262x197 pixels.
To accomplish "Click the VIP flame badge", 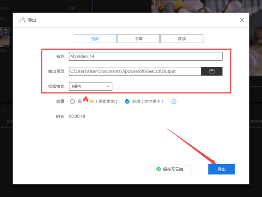I will click(x=86, y=100).
